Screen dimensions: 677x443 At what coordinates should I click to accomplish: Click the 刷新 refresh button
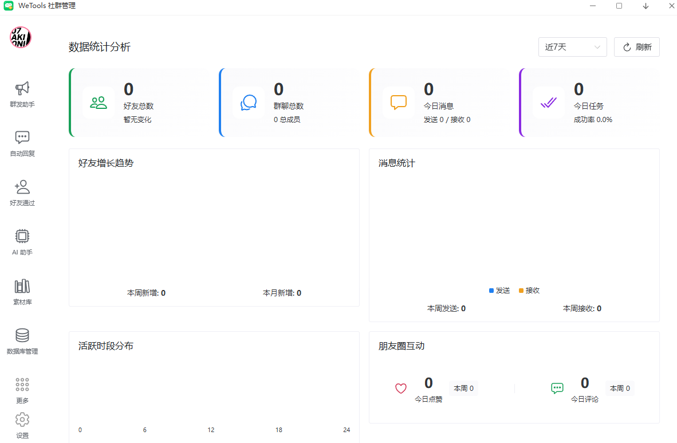tap(636, 47)
